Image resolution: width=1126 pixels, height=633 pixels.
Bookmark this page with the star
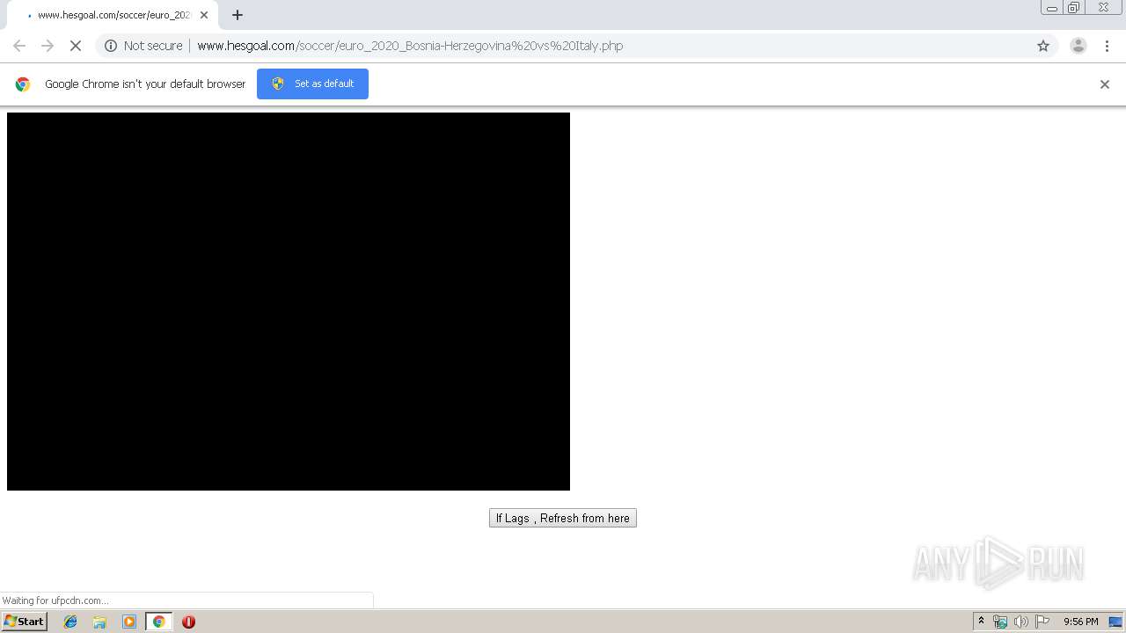(1043, 46)
